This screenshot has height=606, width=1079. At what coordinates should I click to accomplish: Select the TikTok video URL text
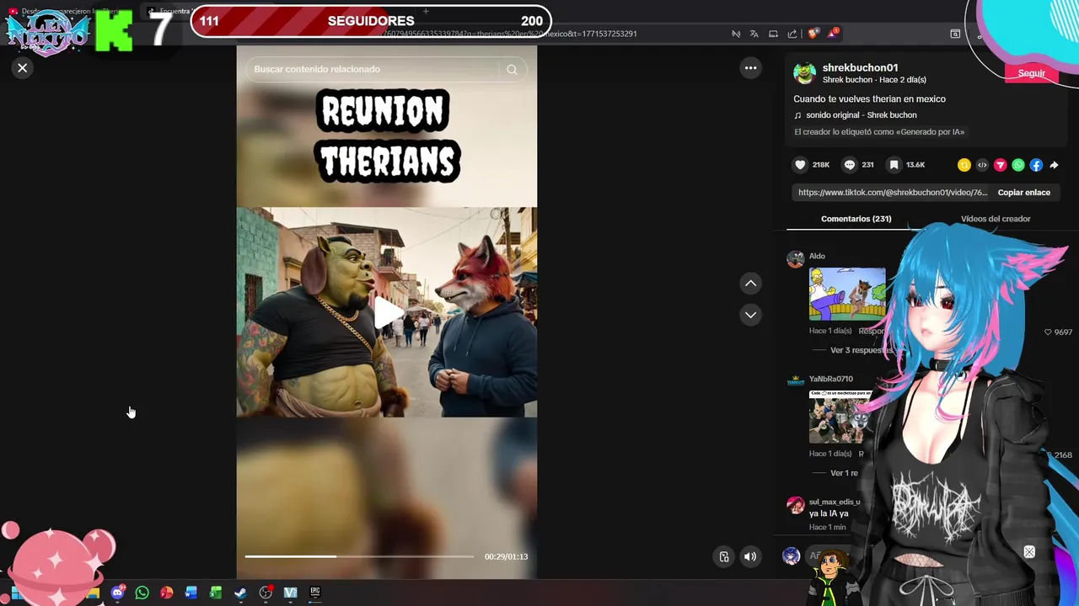click(893, 193)
